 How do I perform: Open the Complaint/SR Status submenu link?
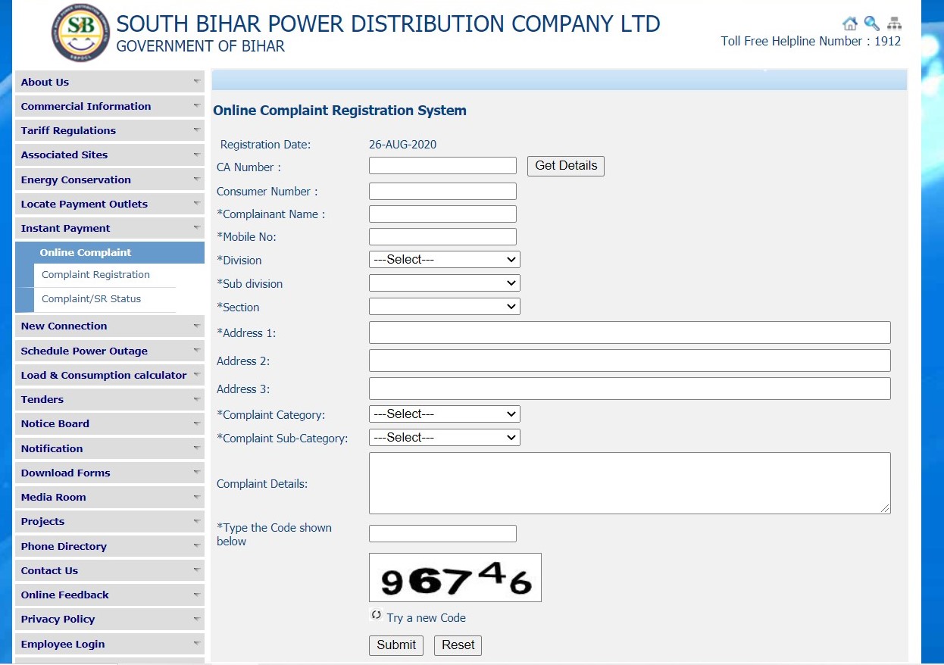[x=91, y=299]
